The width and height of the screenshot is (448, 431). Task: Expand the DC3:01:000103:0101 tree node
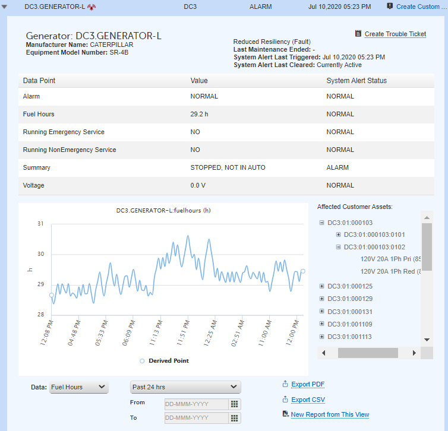click(x=338, y=235)
